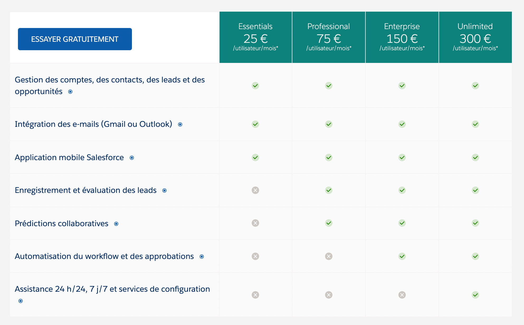The image size is (524, 325).
Task: Click Enterprise checkmark for Intégration des e-mails
Action: coord(402,124)
